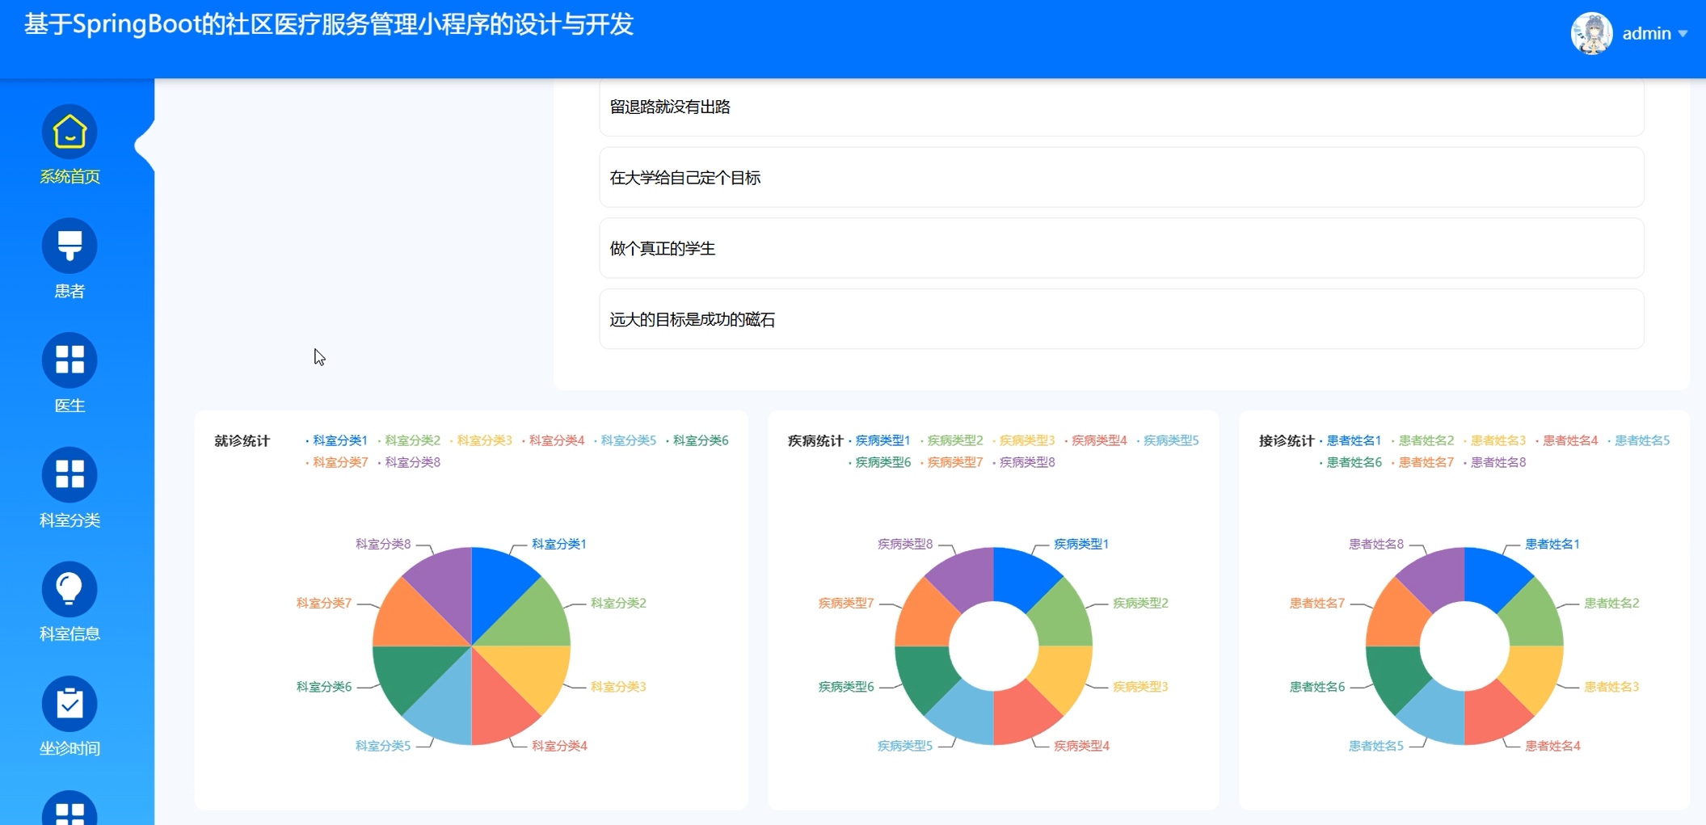Select the 坐诊时间 menu label
The image size is (1706, 825).
pos(70,748)
